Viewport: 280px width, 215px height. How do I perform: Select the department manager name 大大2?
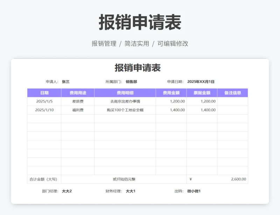[67, 191]
